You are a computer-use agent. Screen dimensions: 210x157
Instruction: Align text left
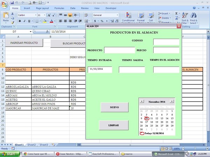61,21
